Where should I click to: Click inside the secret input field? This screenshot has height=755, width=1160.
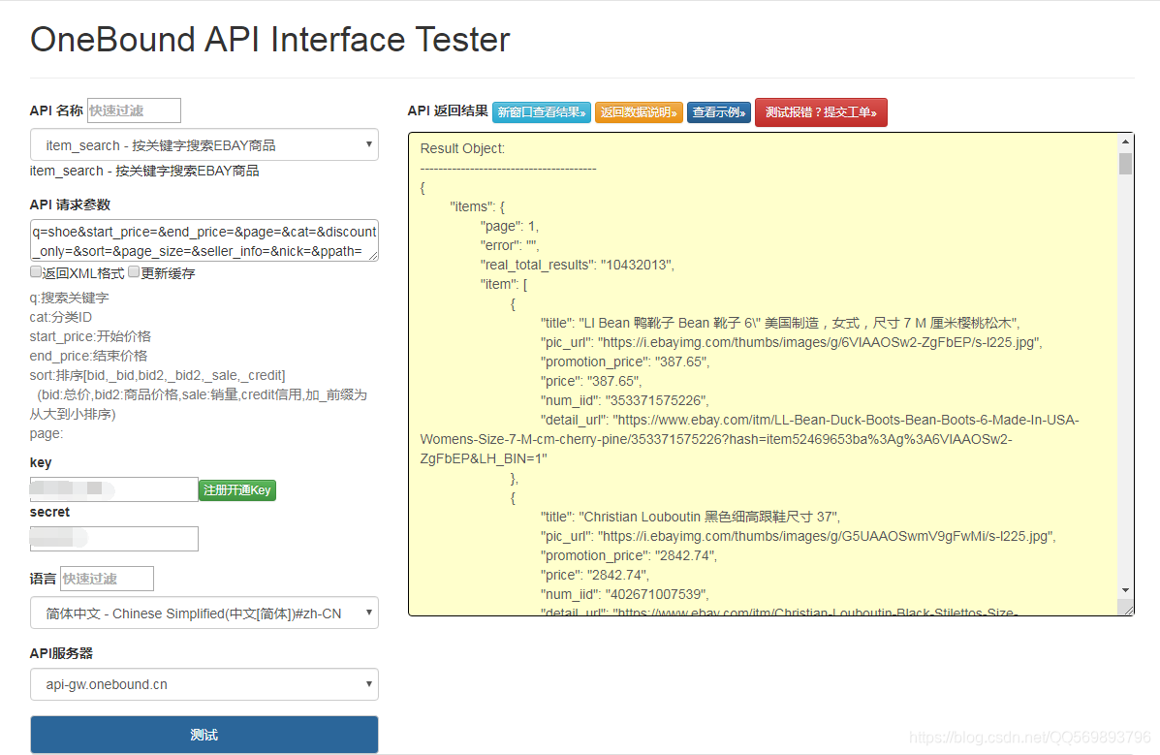(x=114, y=538)
